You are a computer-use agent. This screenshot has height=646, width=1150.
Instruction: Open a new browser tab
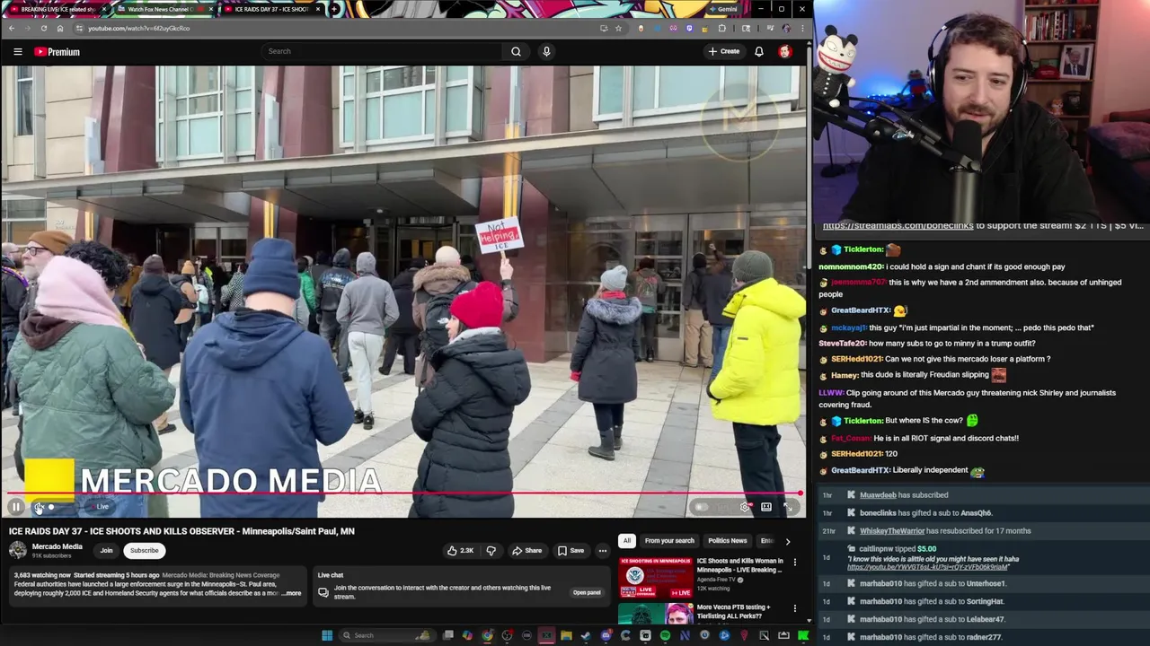pyautogui.click(x=334, y=9)
